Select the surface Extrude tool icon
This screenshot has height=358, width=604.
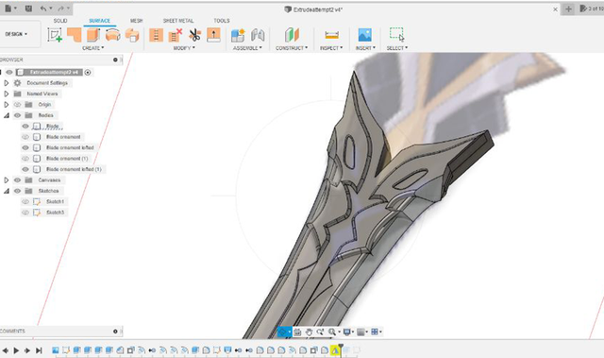point(93,35)
